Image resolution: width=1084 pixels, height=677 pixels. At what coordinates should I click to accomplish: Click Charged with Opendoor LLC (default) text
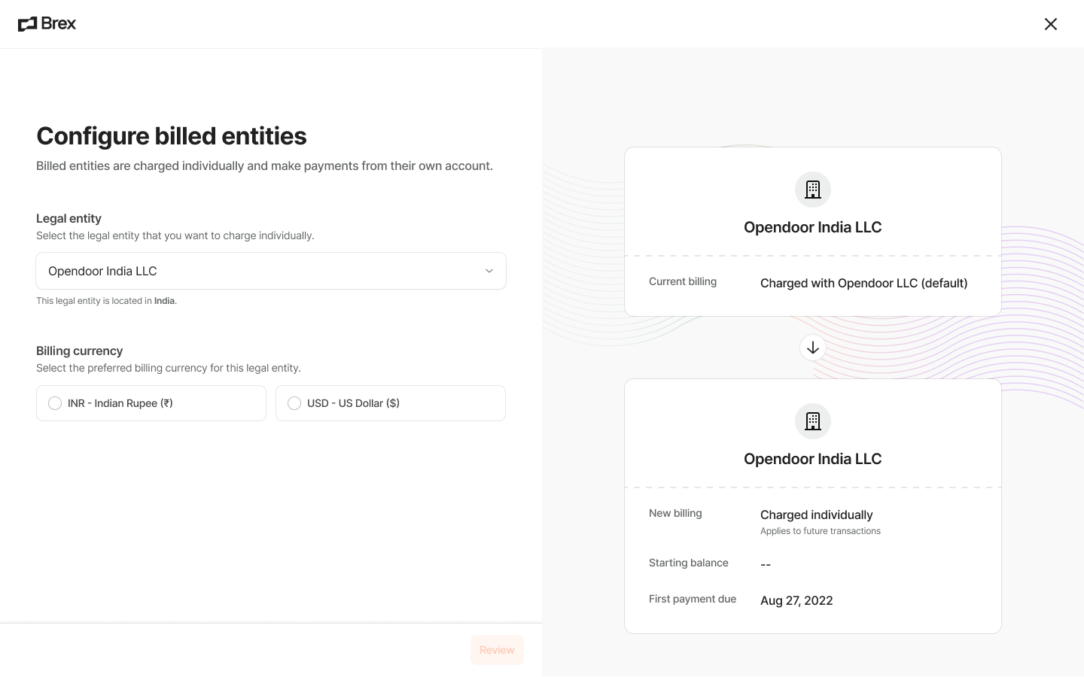coord(864,283)
